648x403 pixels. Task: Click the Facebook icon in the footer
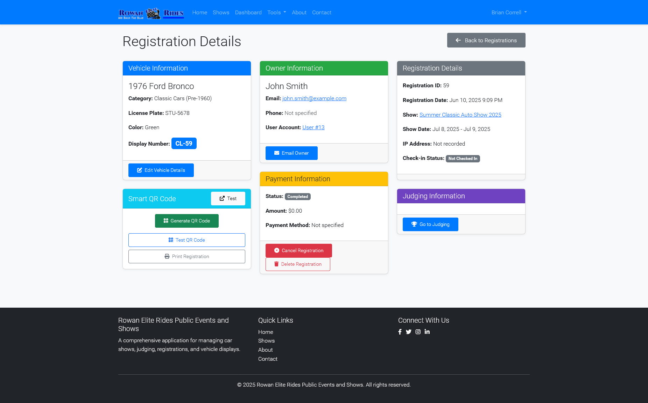click(400, 332)
